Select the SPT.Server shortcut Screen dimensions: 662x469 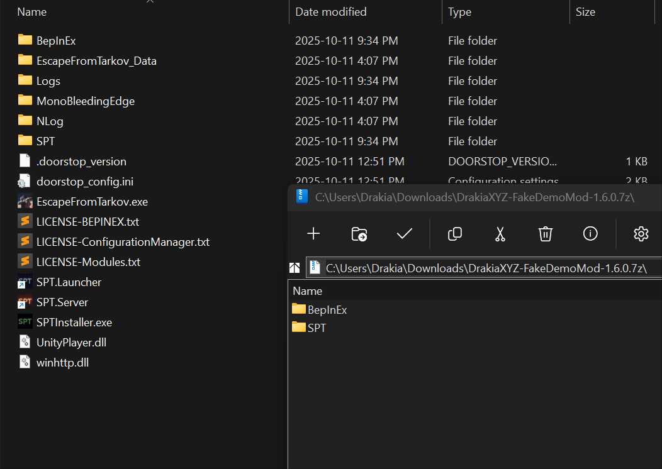click(53, 302)
